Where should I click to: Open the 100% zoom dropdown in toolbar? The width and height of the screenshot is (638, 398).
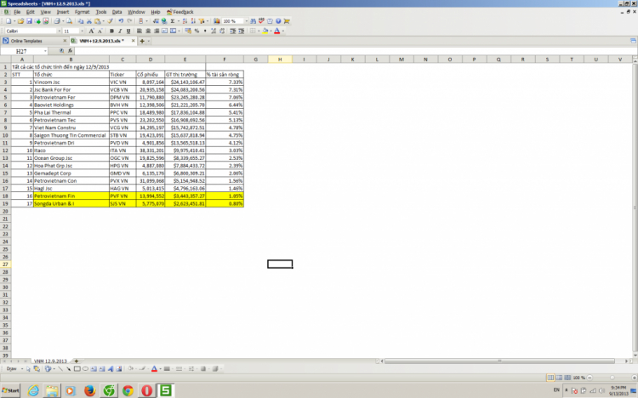(x=247, y=20)
